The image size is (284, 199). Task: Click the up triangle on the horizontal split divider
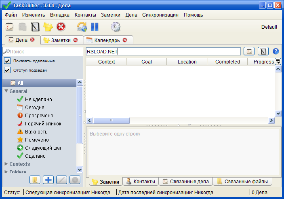(x=179, y=125)
